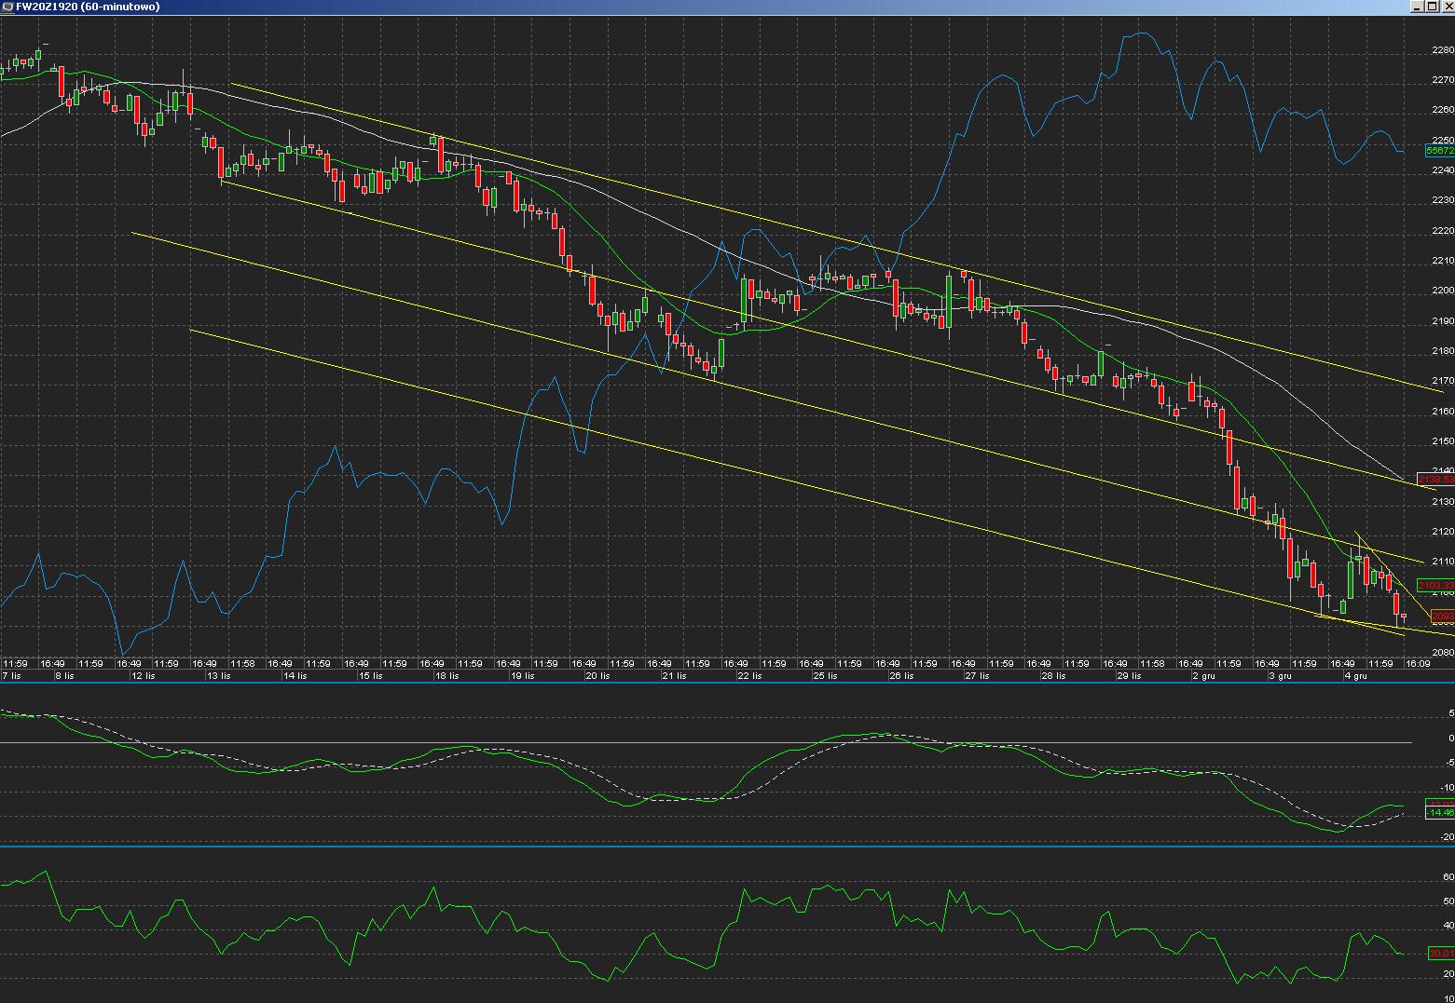Screen dimensions: 1455x1003
Task: Click the 2280 price axis label
Action: [1442, 50]
